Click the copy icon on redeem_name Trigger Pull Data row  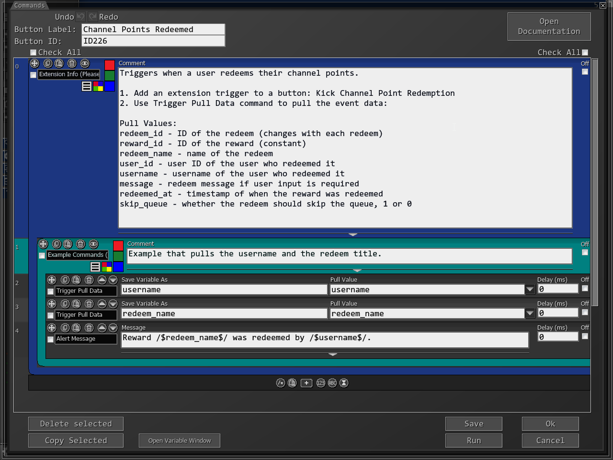[x=65, y=304]
